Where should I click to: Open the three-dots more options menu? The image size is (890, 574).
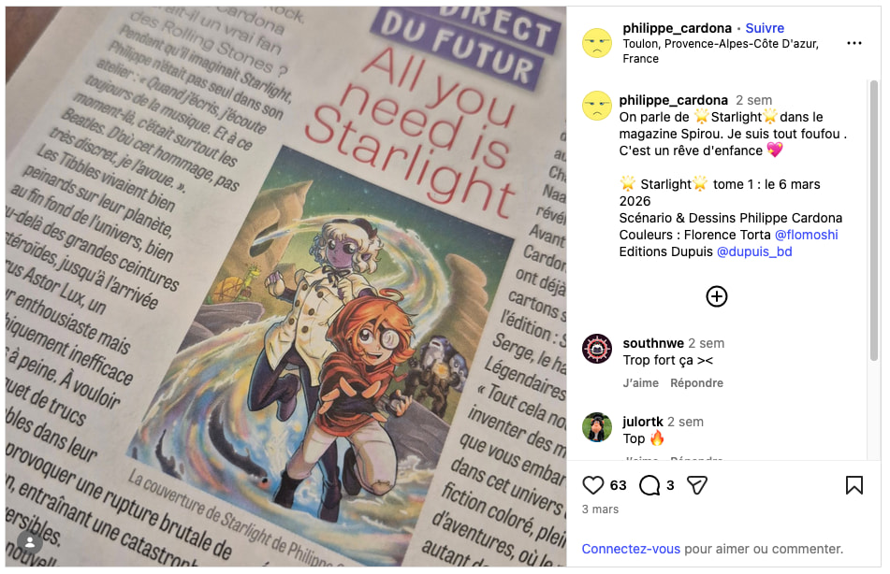(x=854, y=43)
